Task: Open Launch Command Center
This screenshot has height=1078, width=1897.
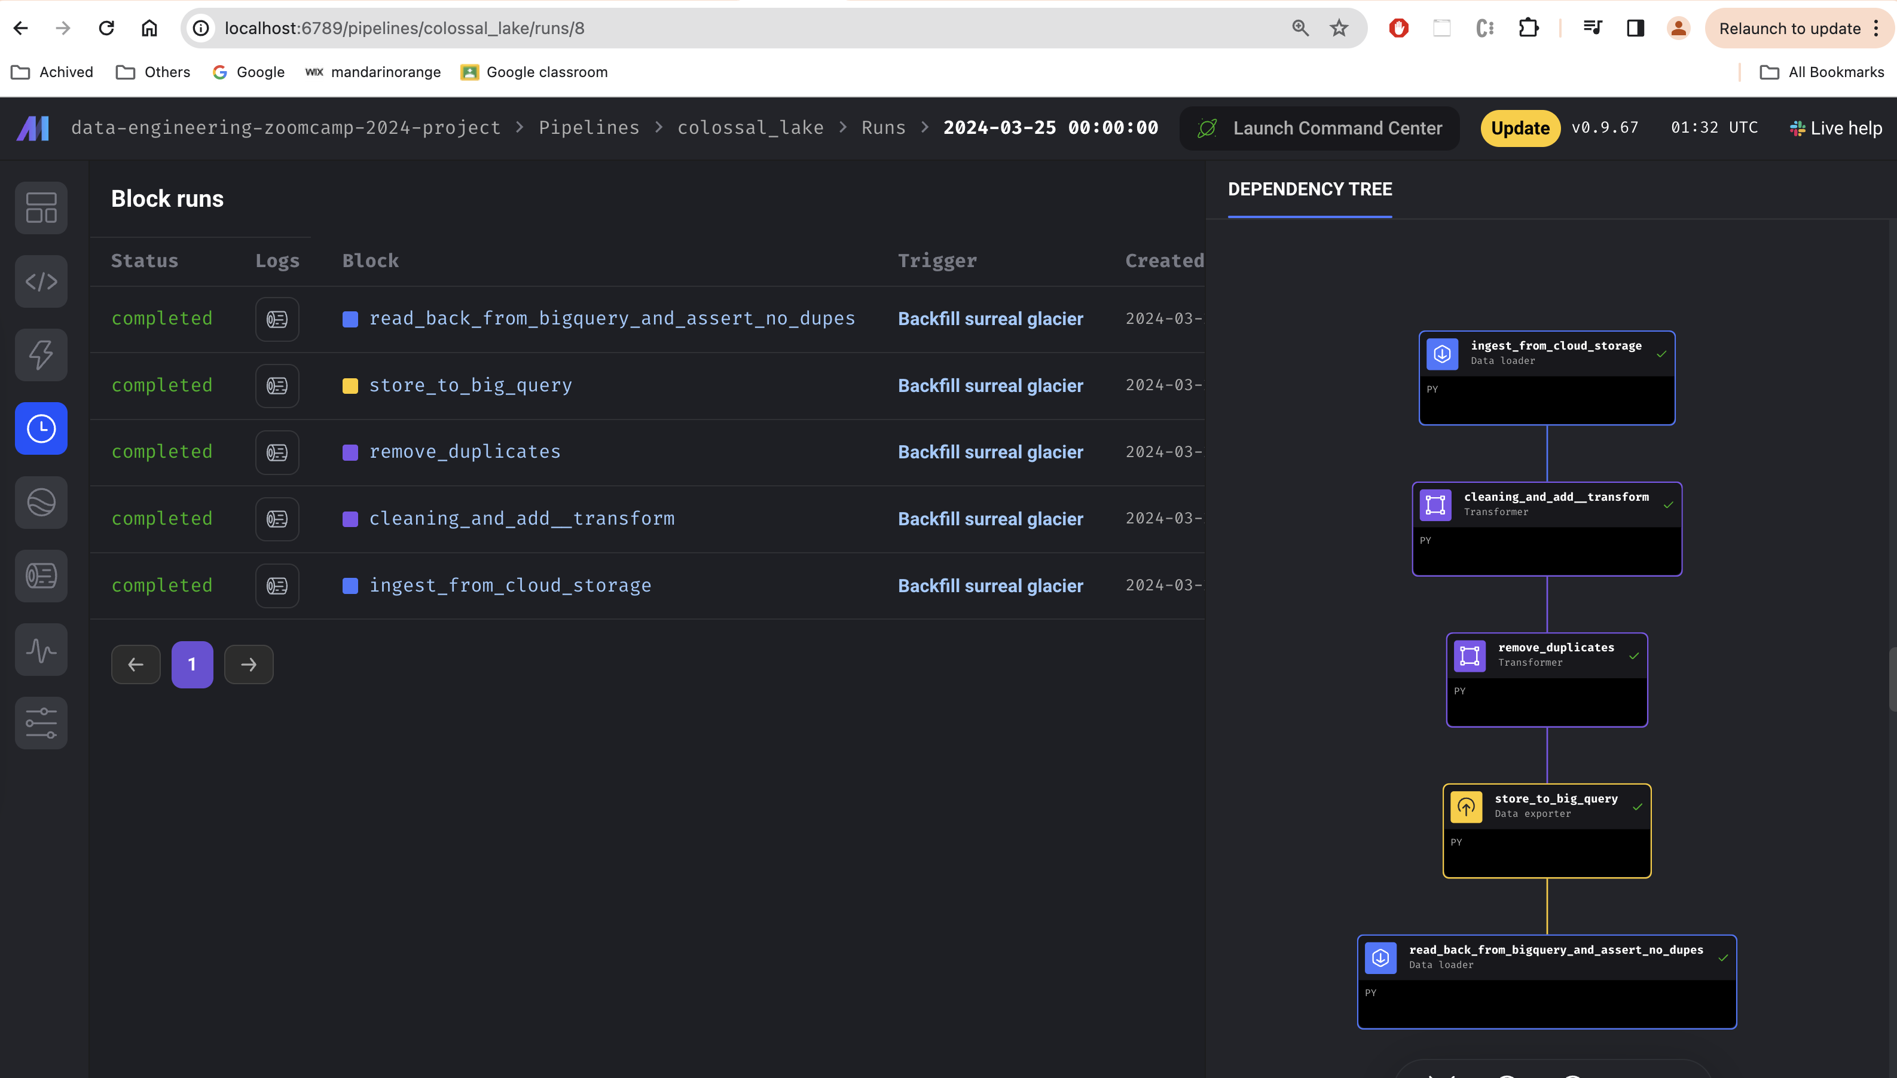Action: [1319, 128]
